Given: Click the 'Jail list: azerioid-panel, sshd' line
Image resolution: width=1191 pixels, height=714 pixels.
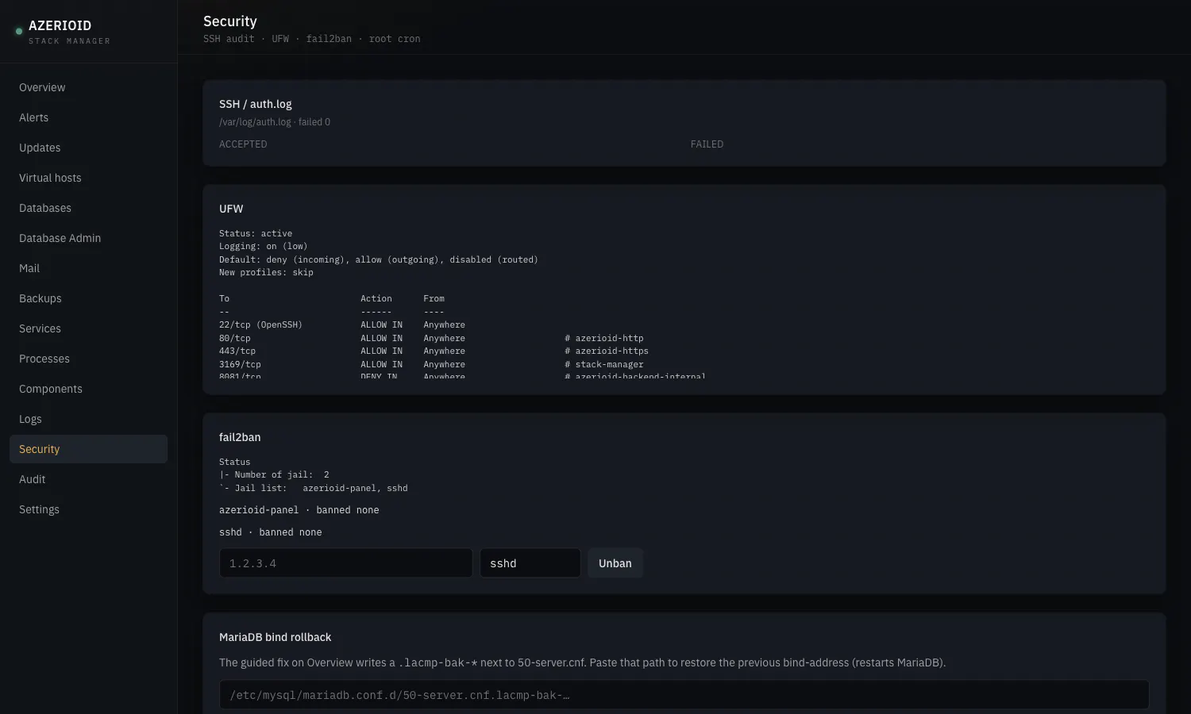Looking at the screenshot, I should (314, 488).
